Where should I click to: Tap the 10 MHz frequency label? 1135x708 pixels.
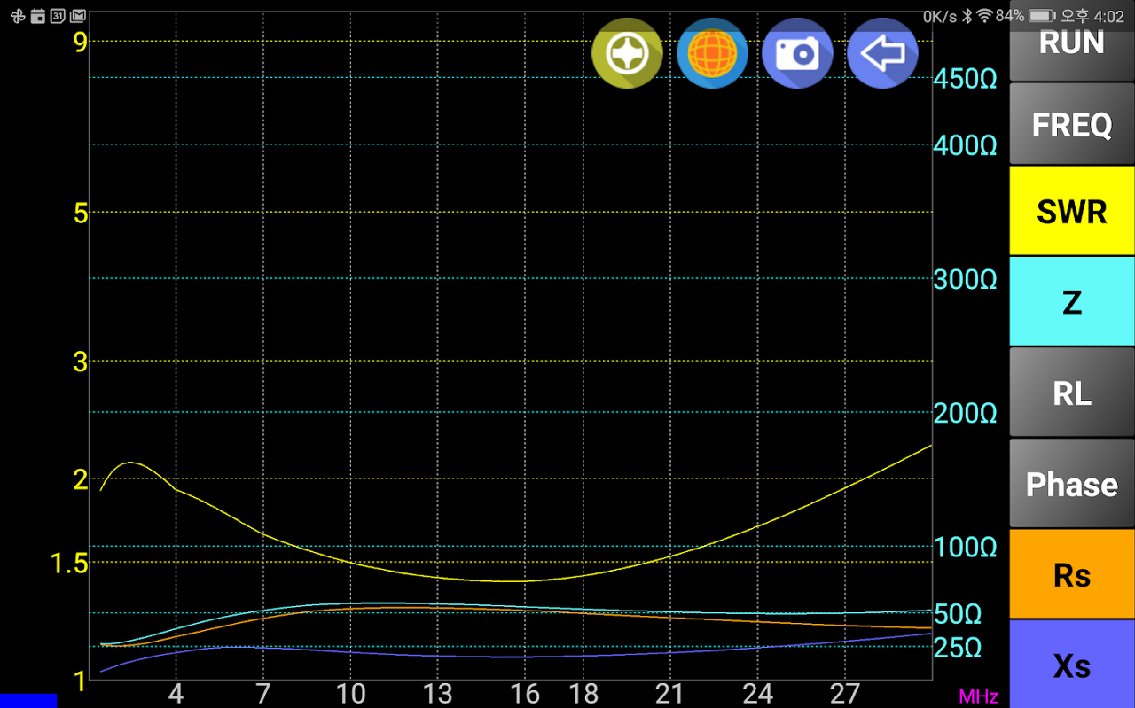pyautogui.click(x=351, y=693)
